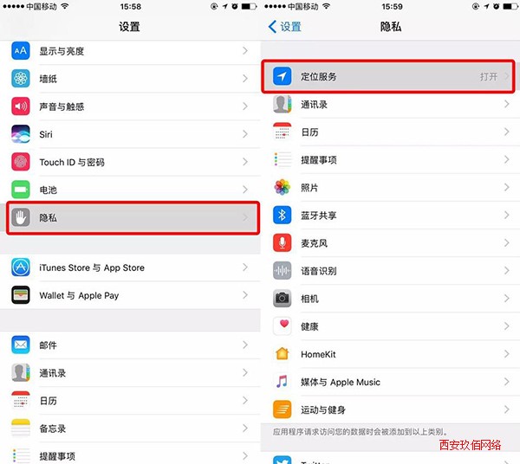
Task: Open 媒体与 Apple Music entry
Action: [390, 382]
